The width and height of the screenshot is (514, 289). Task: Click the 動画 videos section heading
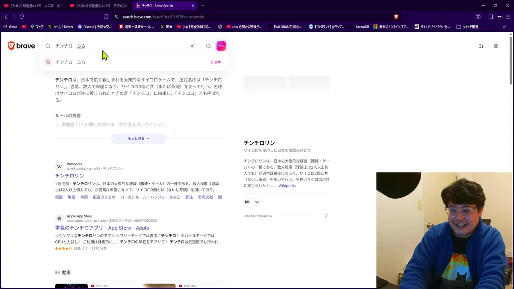tap(66, 273)
